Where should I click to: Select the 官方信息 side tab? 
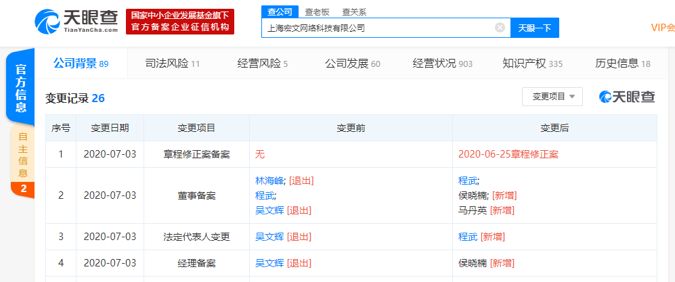(x=21, y=88)
